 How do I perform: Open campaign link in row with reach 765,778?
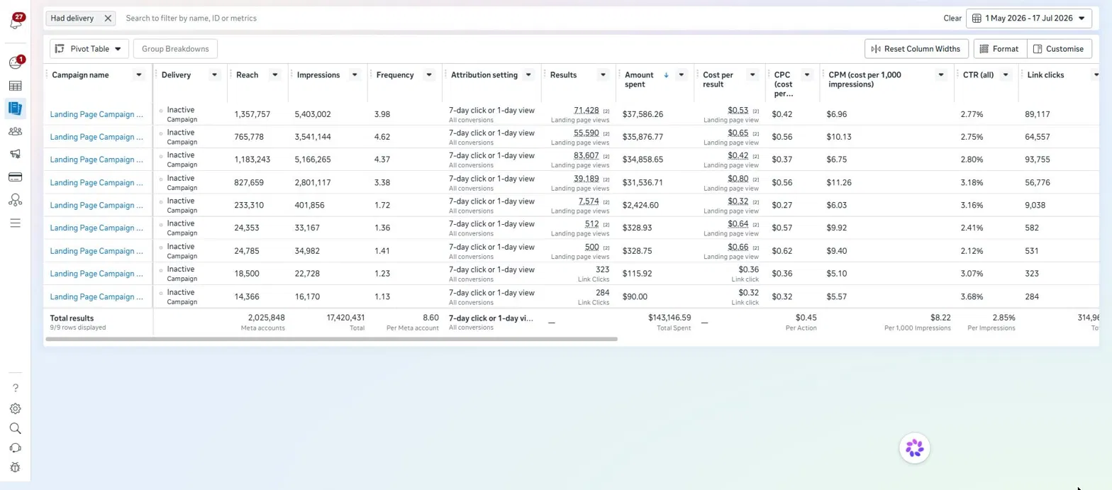click(x=96, y=137)
